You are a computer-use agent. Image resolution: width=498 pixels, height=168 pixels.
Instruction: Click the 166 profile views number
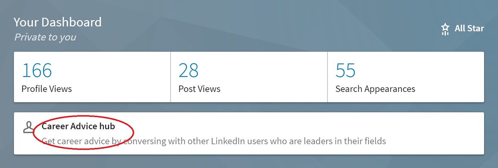(37, 71)
